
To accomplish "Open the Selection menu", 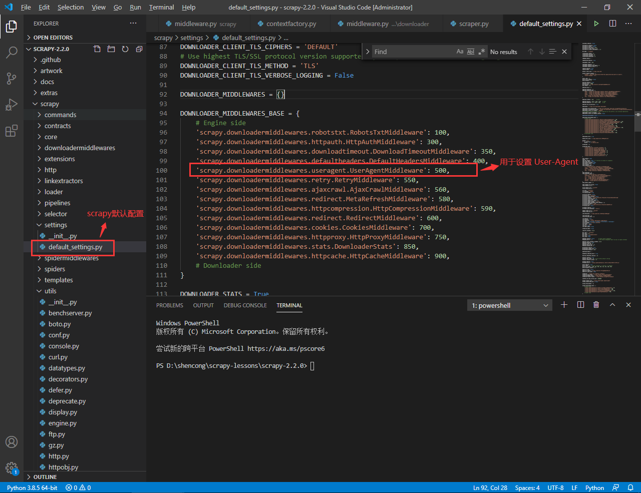I will (x=71, y=7).
